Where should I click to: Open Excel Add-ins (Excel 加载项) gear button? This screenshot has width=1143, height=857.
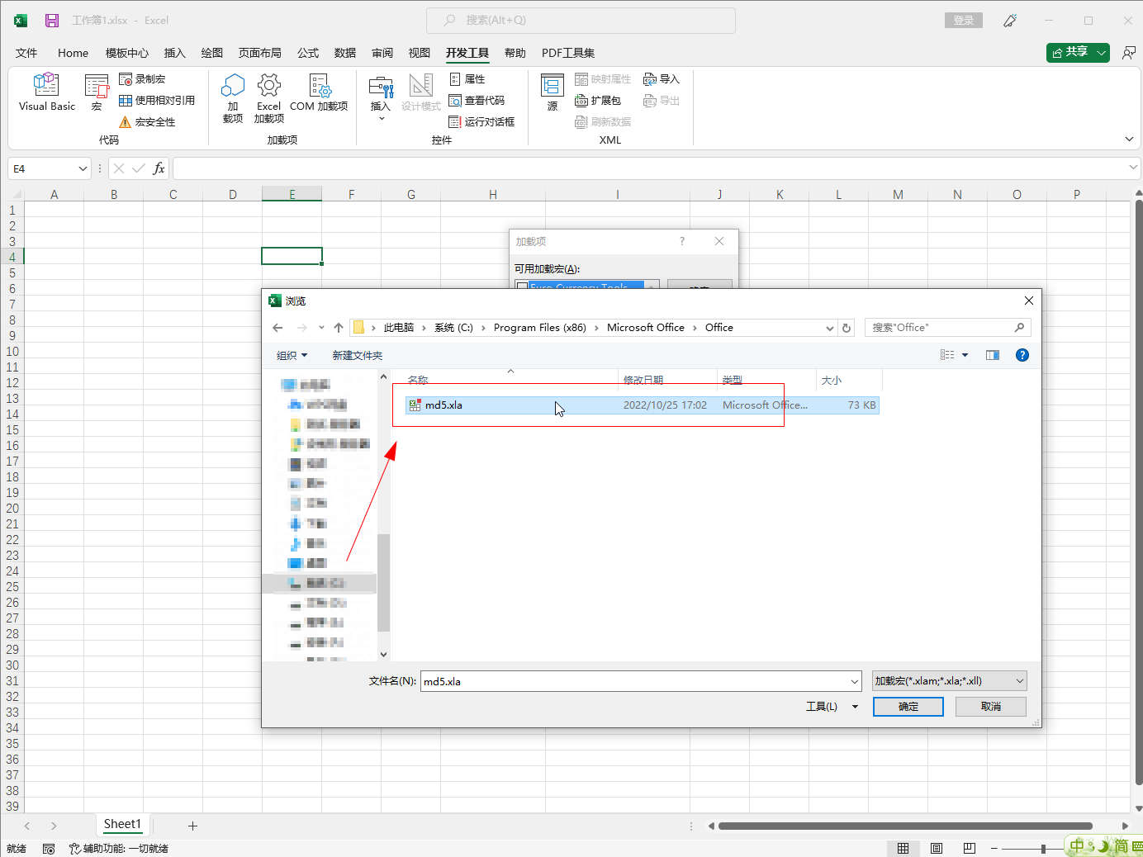pyautogui.click(x=269, y=98)
